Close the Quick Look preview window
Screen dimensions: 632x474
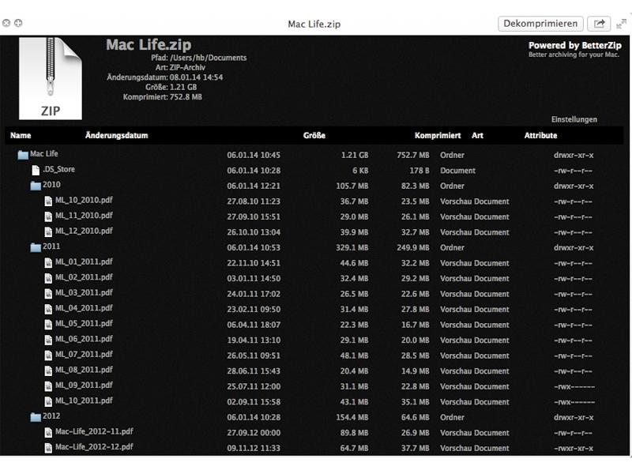(x=6, y=23)
